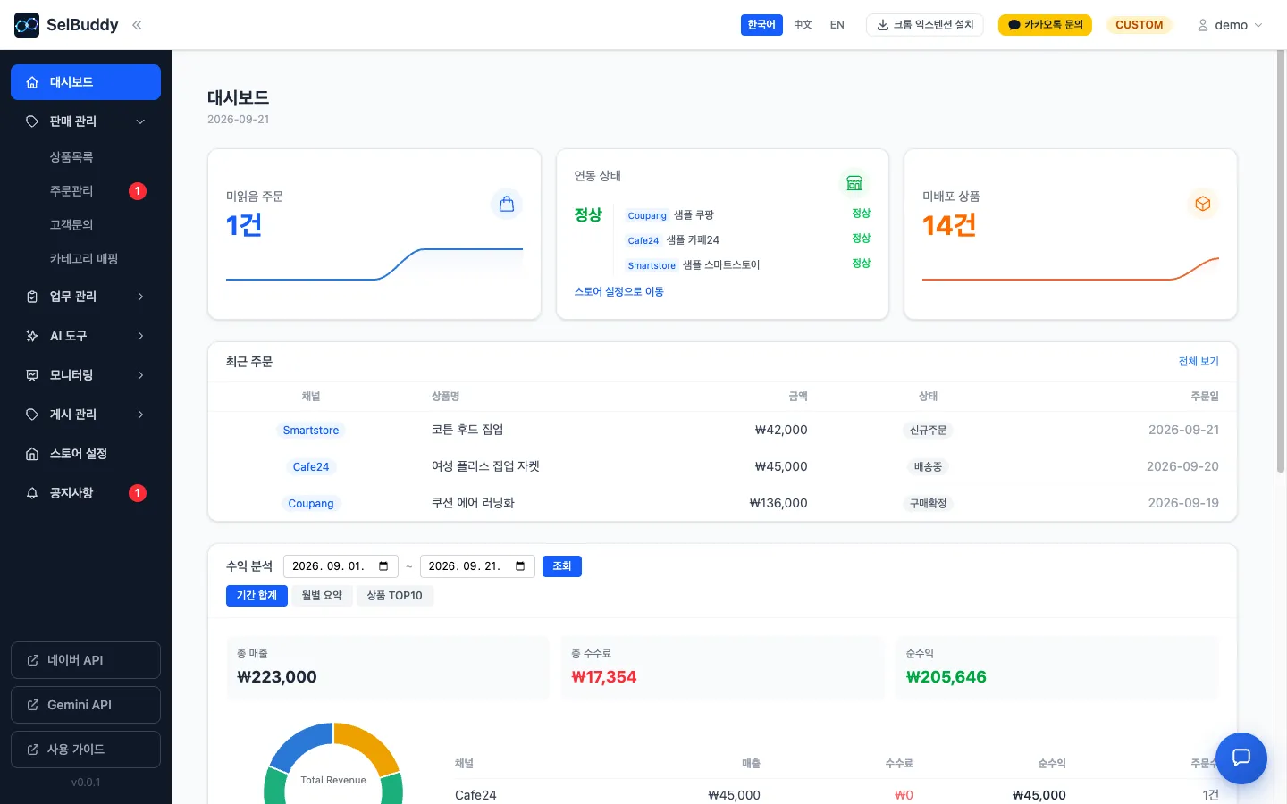
Task: Open 카테고리 매핑 in the sidebar
Action: pyautogui.click(x=86, y=259)
